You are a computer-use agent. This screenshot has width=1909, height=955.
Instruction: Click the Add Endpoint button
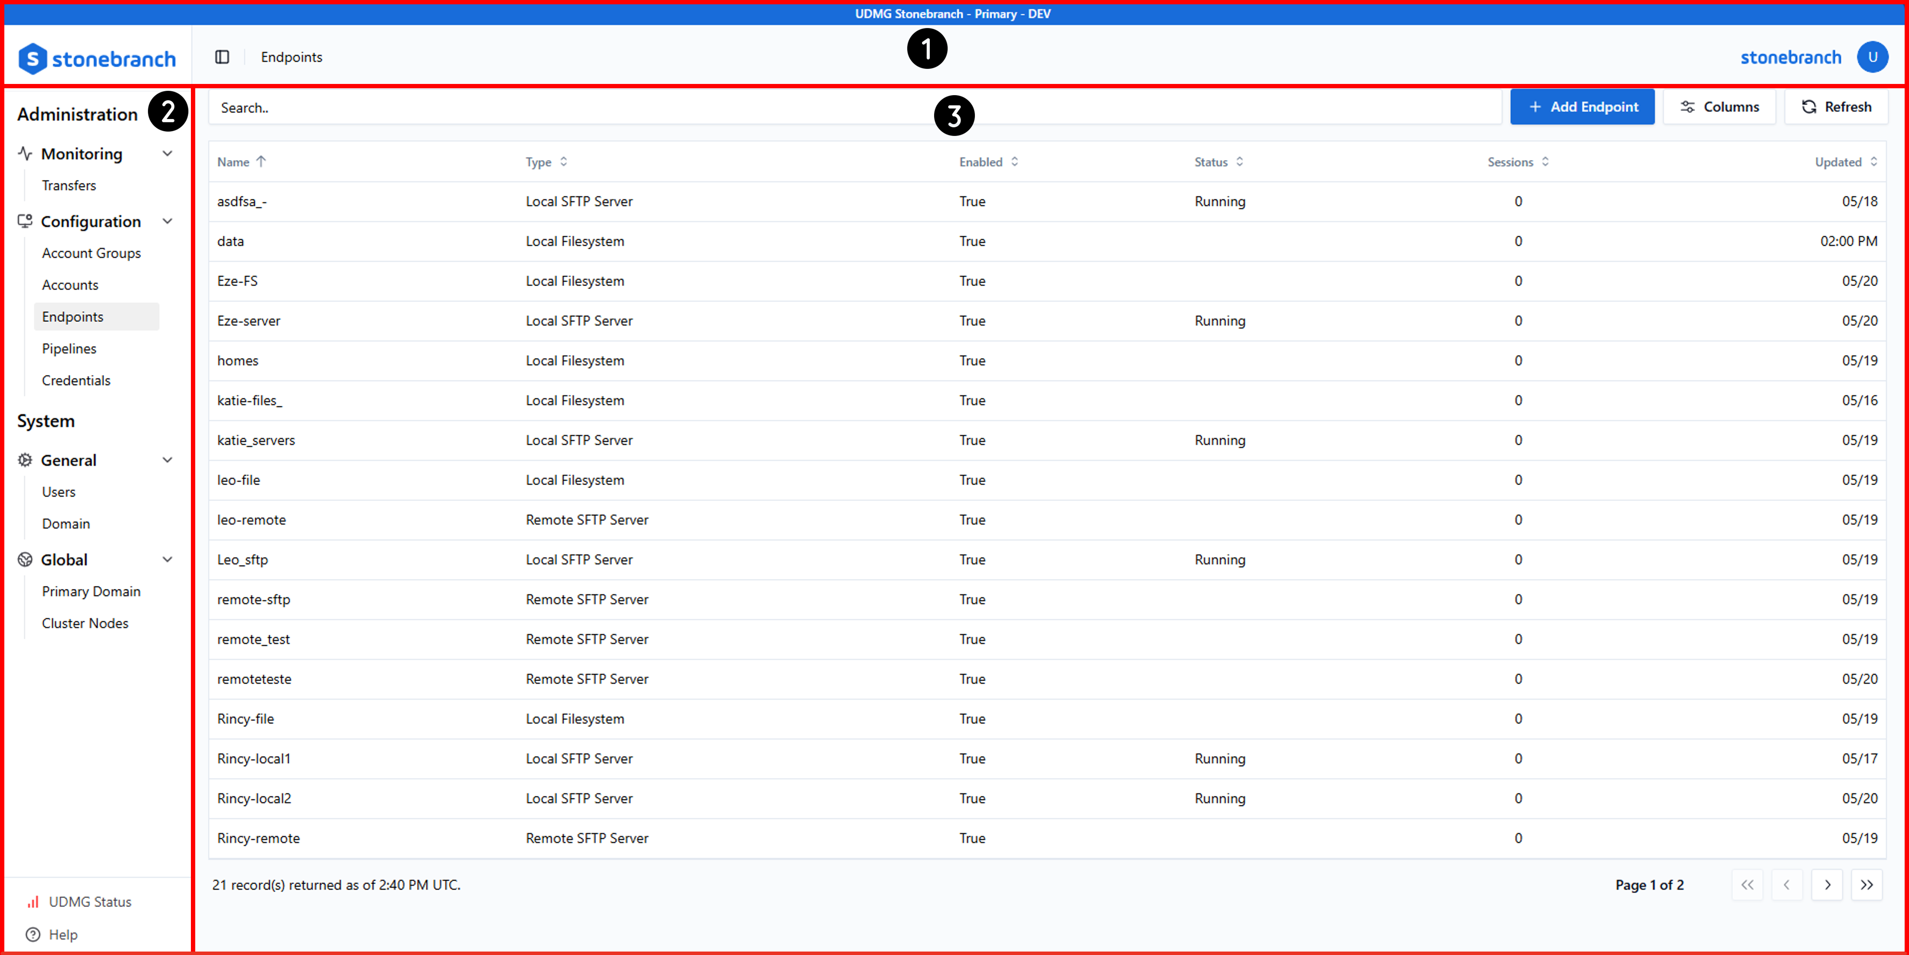[x=1582, y=106]
